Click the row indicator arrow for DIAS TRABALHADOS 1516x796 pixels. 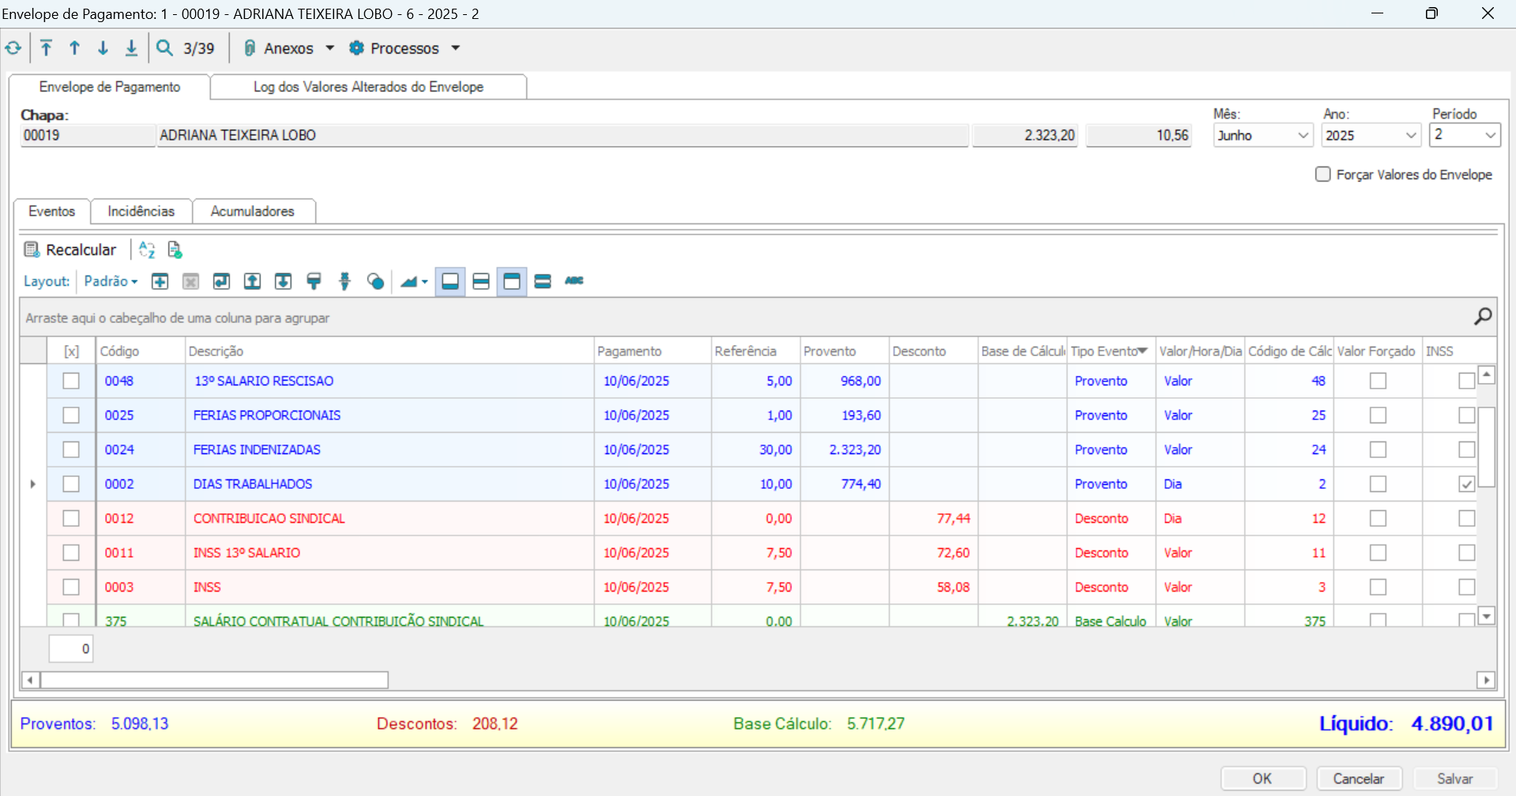[32, 484]
